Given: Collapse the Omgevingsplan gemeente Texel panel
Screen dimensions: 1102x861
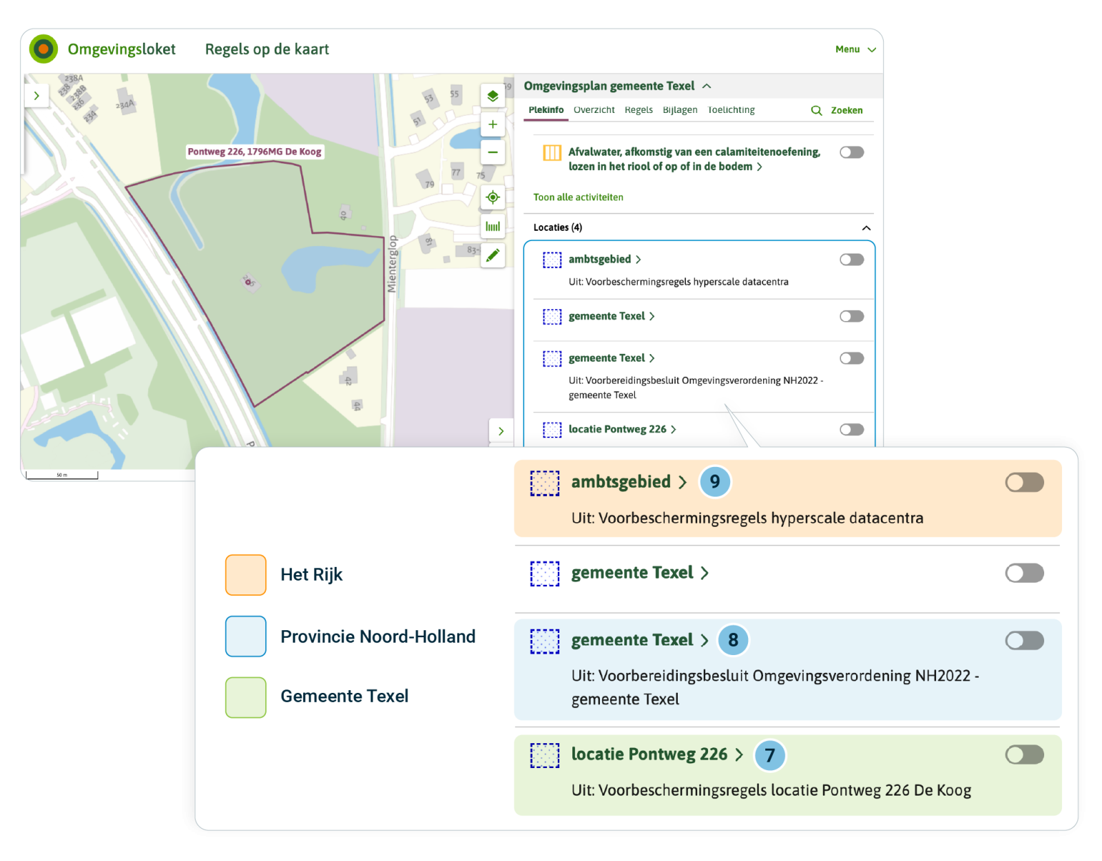Looking at the screenshot, I should tap(707, 85).
